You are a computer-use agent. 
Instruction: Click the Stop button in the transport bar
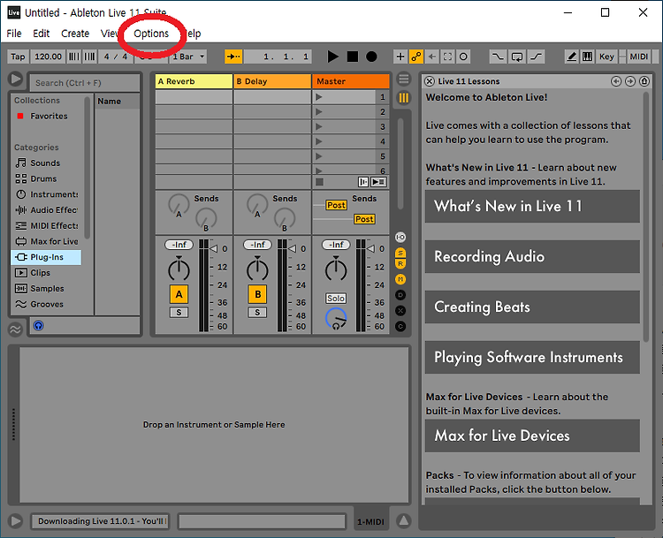coord(353,57)
